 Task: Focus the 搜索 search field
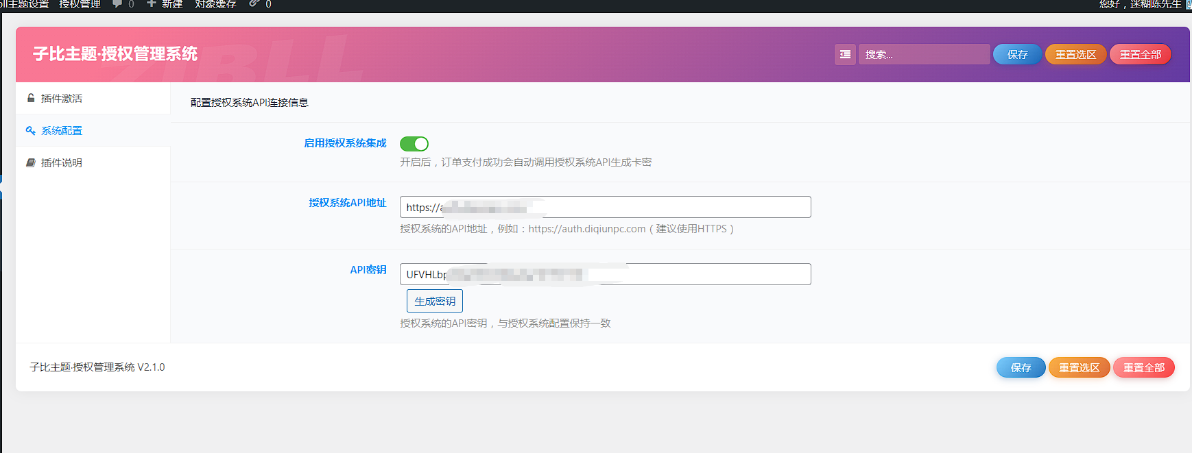click(924, 54)
